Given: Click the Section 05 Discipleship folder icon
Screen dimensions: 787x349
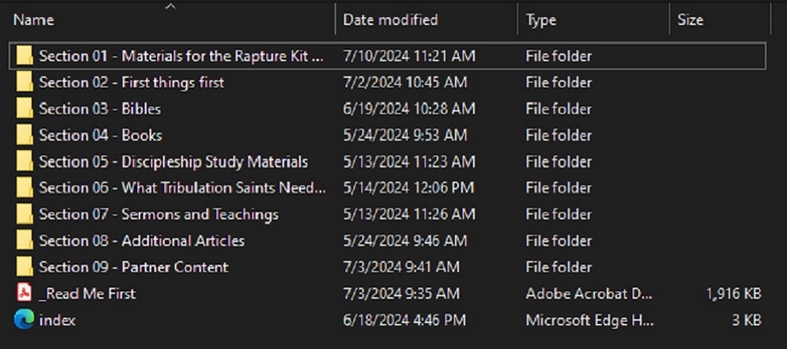Looking at the screenshot, I should click(24, 162).
